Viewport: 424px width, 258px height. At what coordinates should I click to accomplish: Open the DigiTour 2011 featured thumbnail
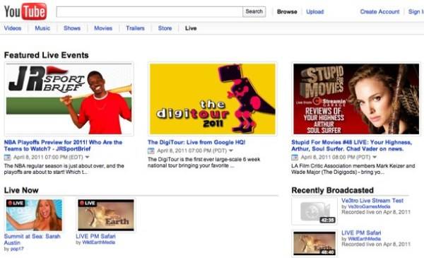click(x=213, y=99)
